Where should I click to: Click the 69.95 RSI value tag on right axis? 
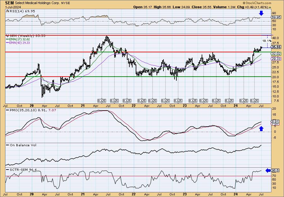276,17
